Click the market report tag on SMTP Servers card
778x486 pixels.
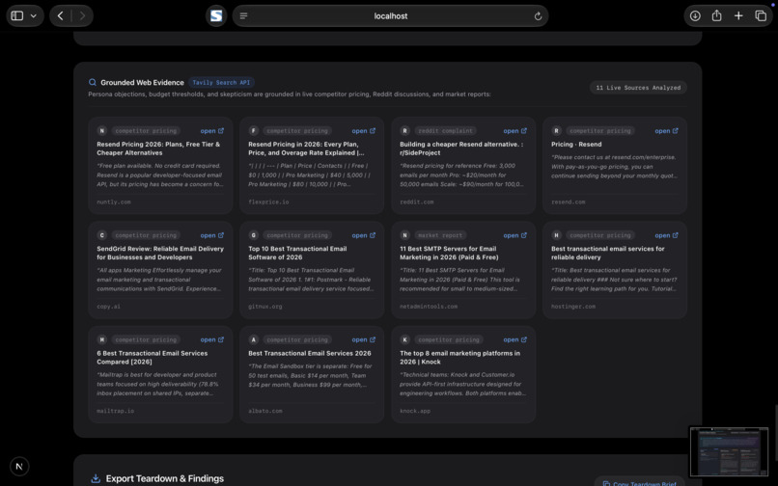click(x=439, y=235)
